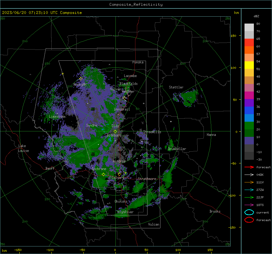The width and height of the screenshot is (272, 254).
Task: Click the Innisfail town label
Action: (122, 109)
